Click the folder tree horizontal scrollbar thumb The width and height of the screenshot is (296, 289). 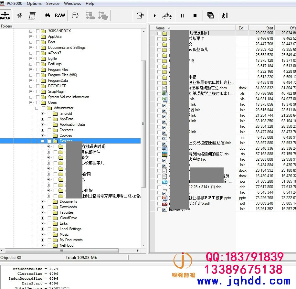(62, 251)
